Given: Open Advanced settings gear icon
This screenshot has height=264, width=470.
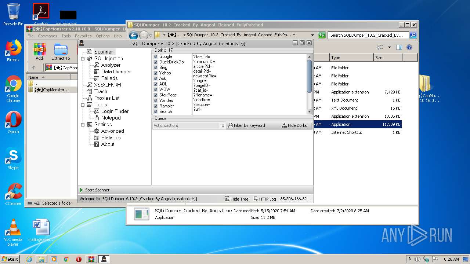Looking at the screenshot, I should point(97,131).
